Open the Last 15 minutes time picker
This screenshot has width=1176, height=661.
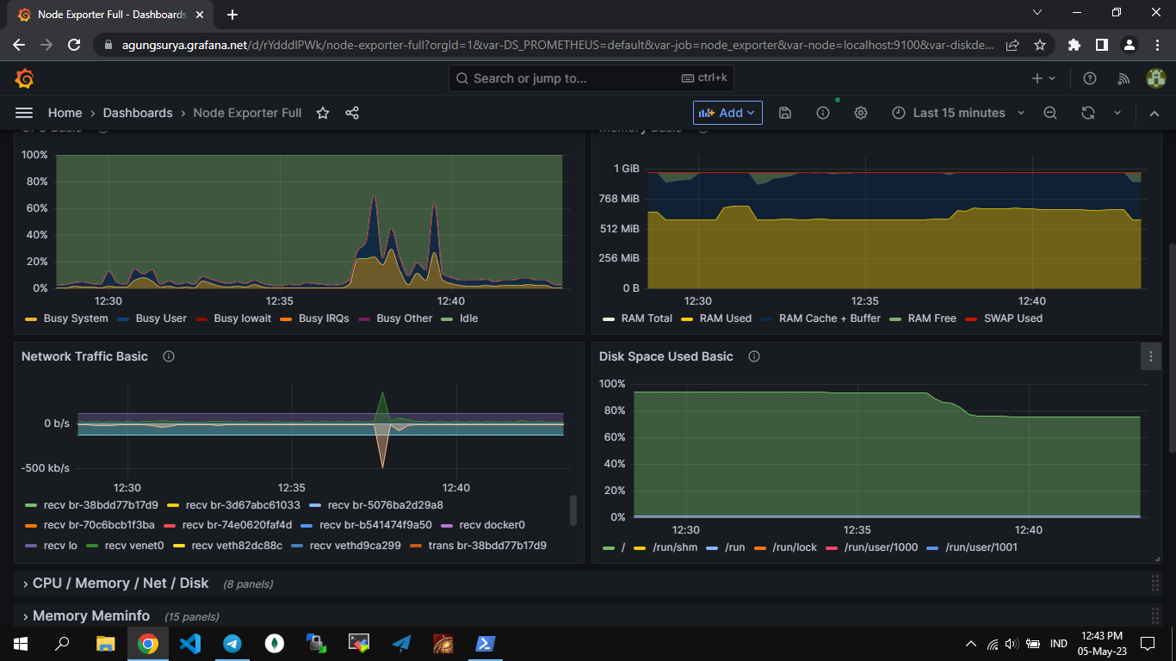[x=958, y=113]
